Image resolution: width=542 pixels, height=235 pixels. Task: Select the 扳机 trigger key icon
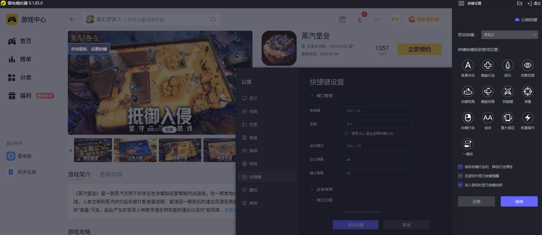coord(508,65)
